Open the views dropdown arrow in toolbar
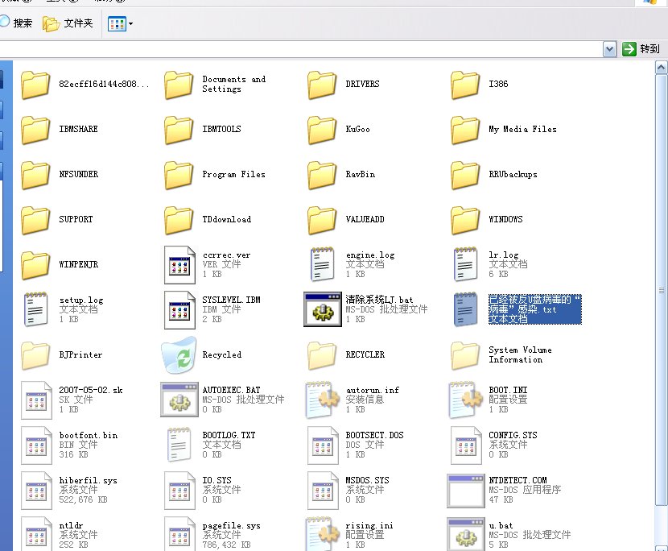Viewport: 668px width, 551px height. (x=130, y=24)
